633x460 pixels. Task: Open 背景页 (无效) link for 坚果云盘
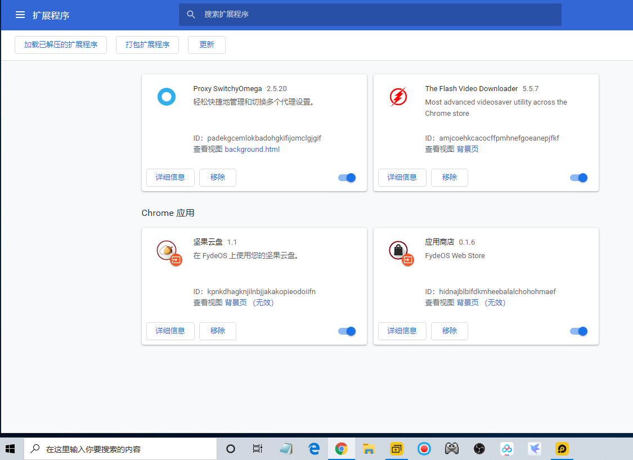(x=249, y=303)
